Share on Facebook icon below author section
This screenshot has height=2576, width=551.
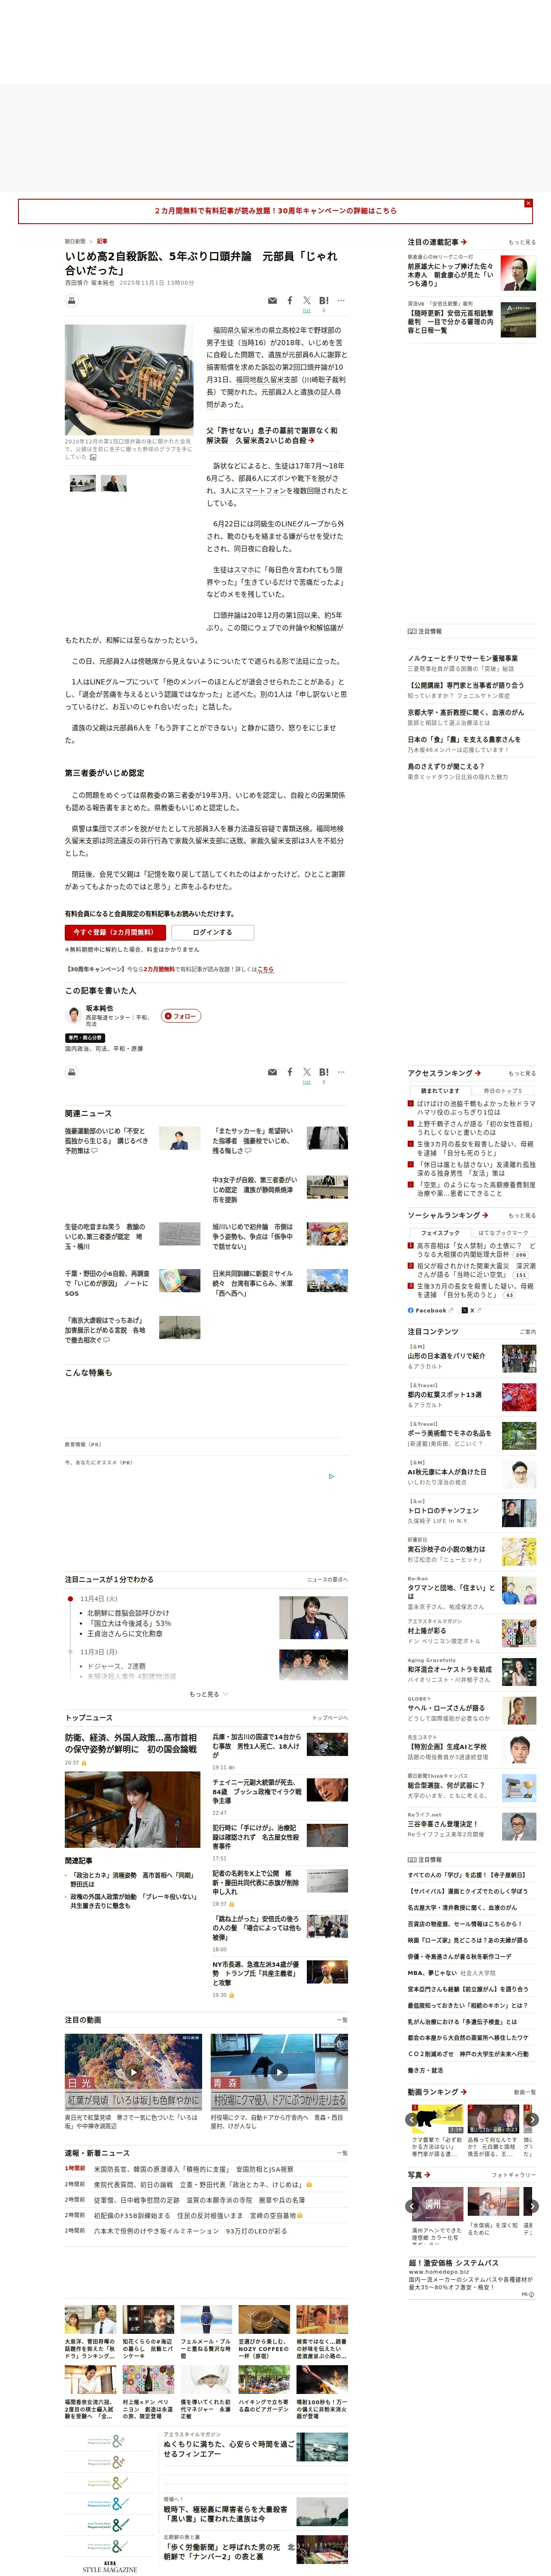click(x=290, y=1072)
